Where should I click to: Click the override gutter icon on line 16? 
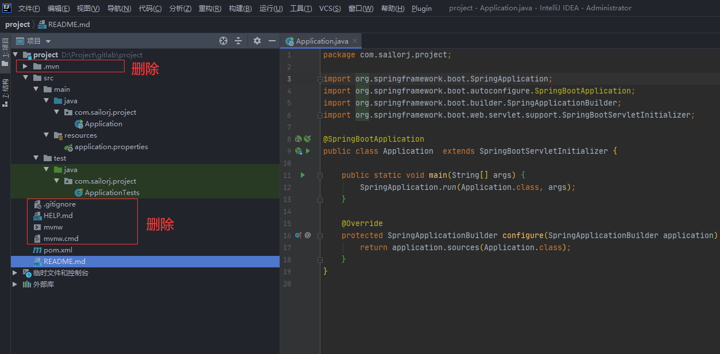tap(298, 235)
